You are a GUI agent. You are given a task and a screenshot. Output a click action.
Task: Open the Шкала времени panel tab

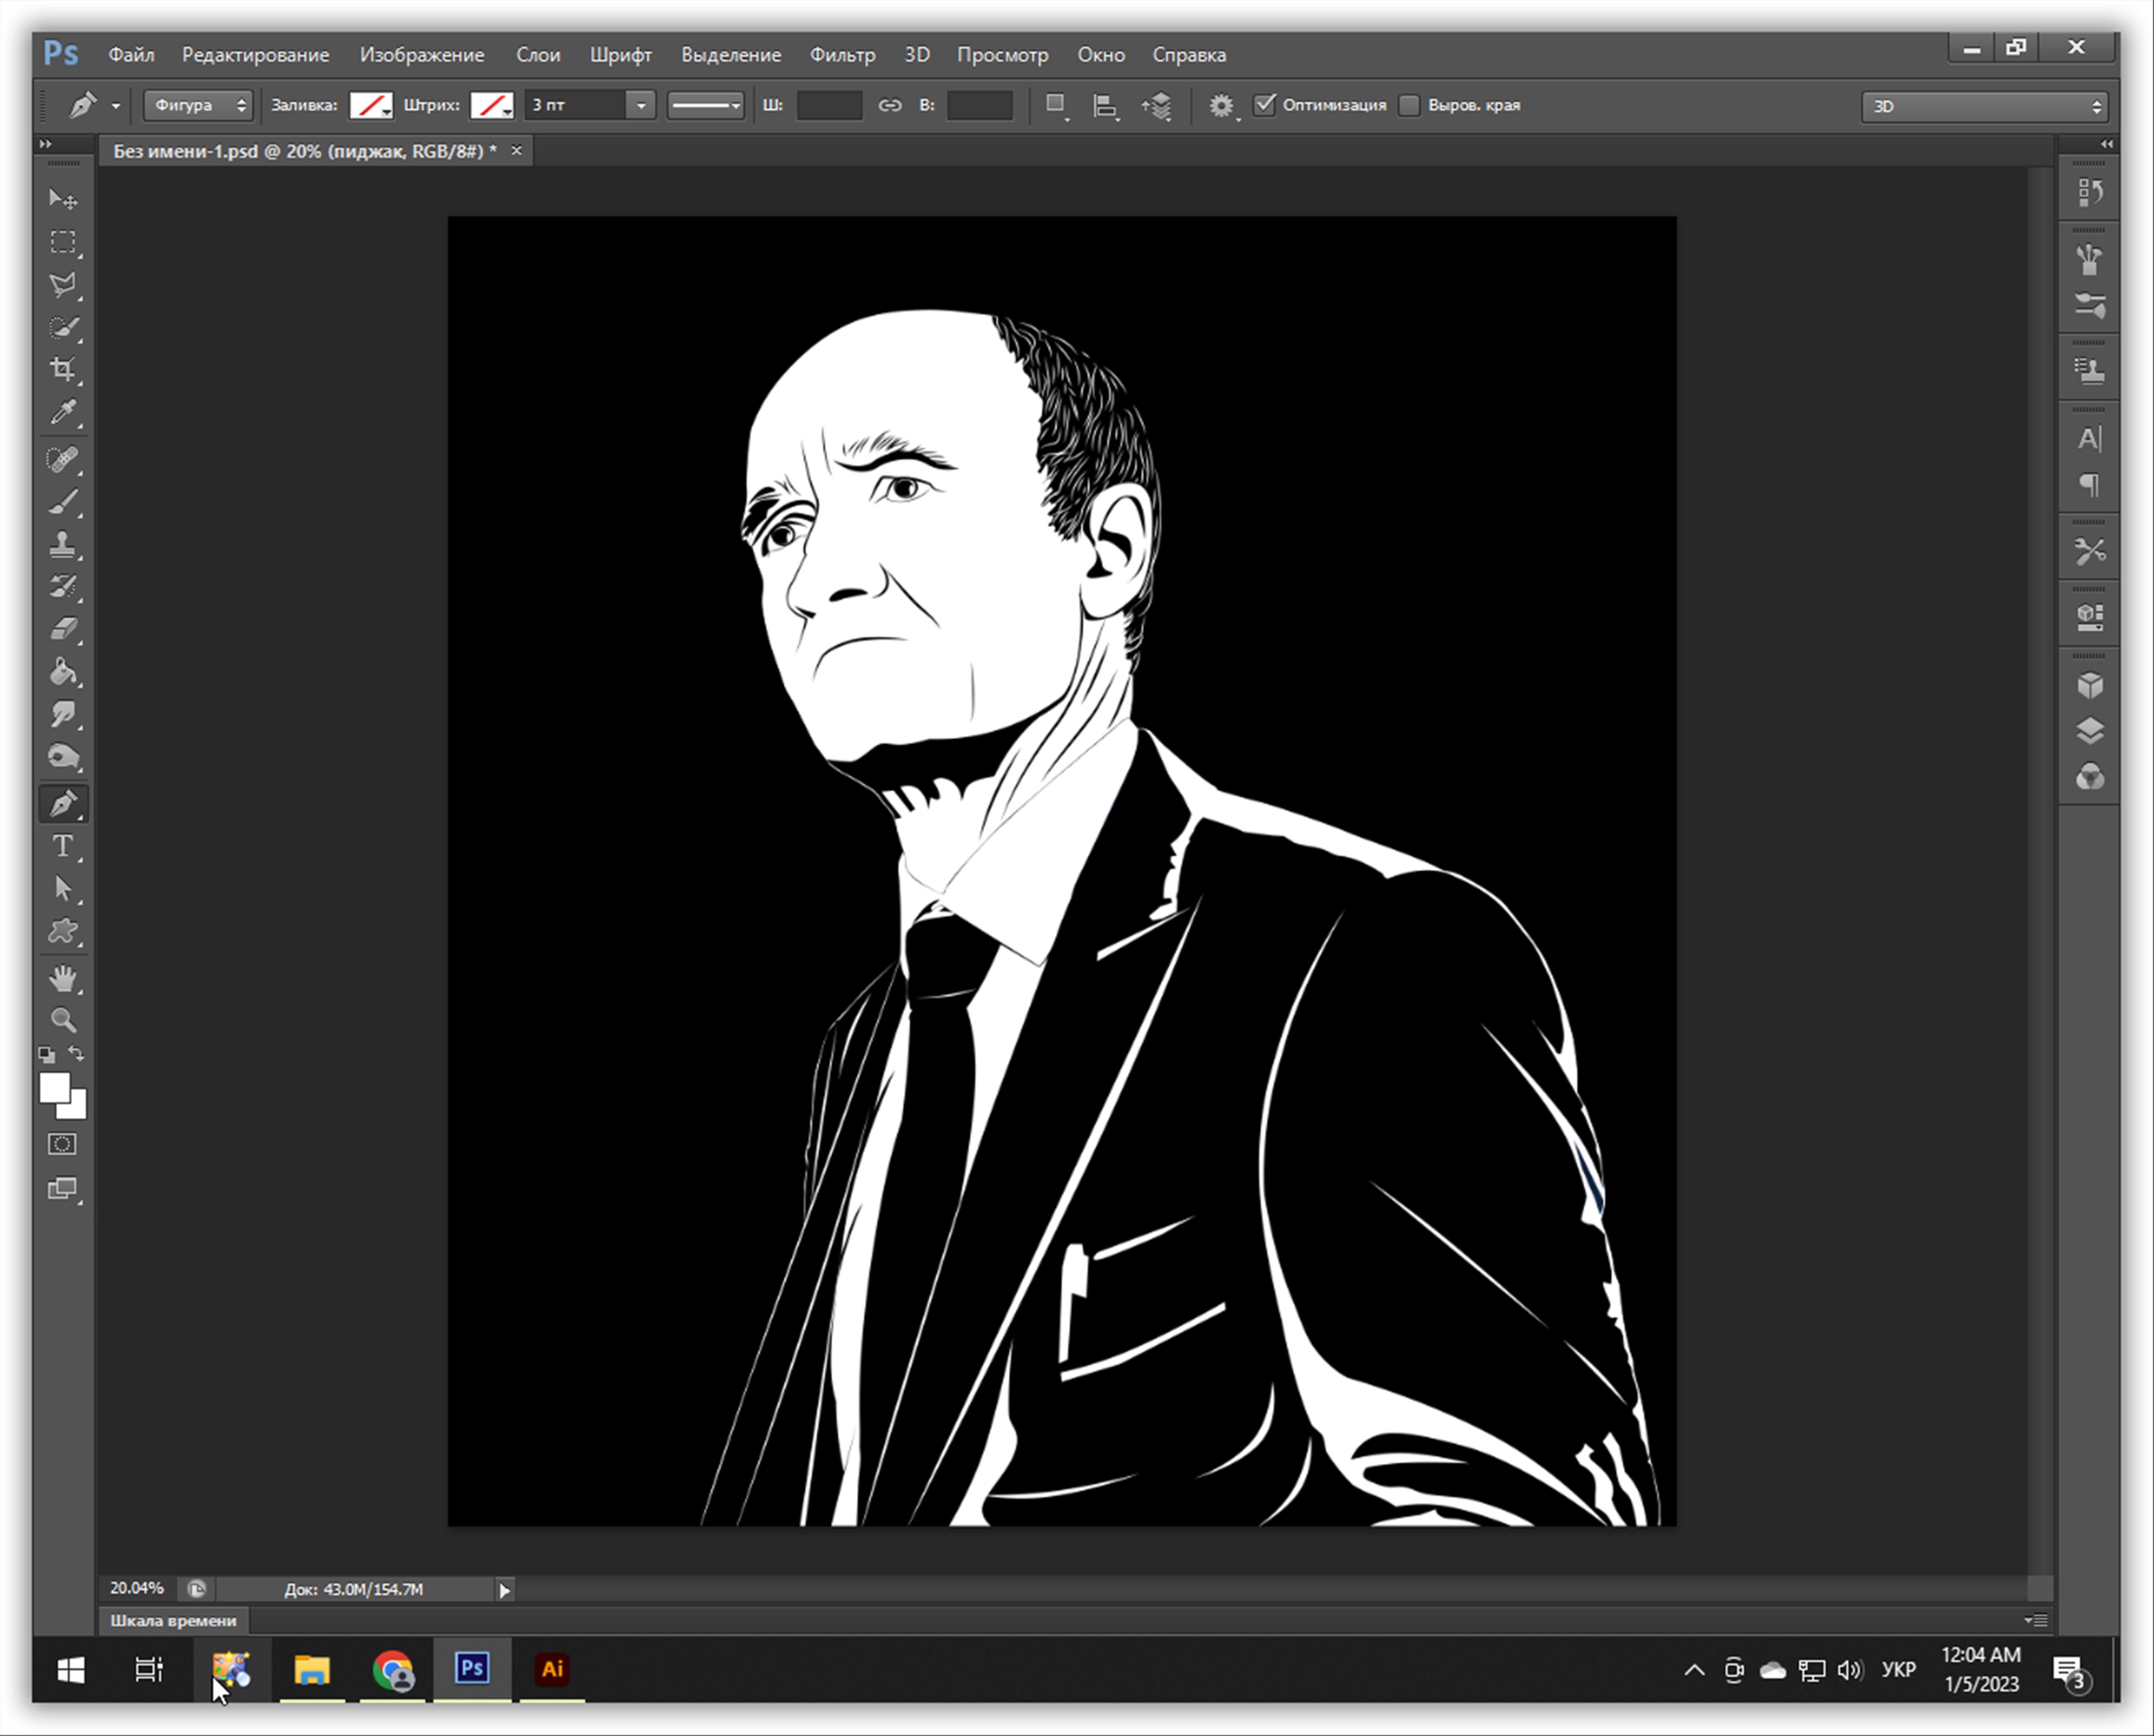173,1621
